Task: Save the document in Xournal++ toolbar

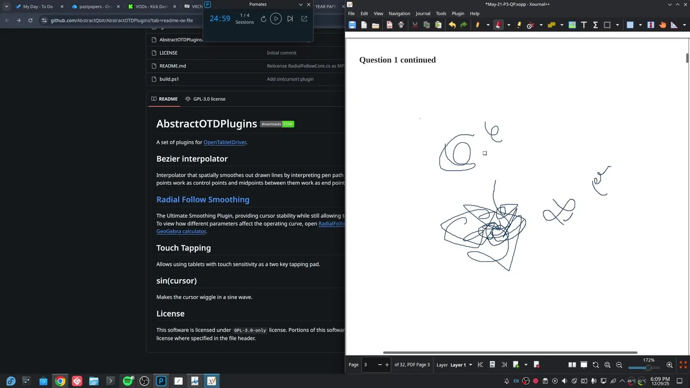Action: [x=352, y=25]
